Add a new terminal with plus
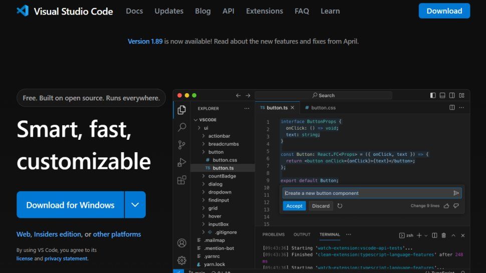This screenshot has height=273, width=486. point(419,235)
